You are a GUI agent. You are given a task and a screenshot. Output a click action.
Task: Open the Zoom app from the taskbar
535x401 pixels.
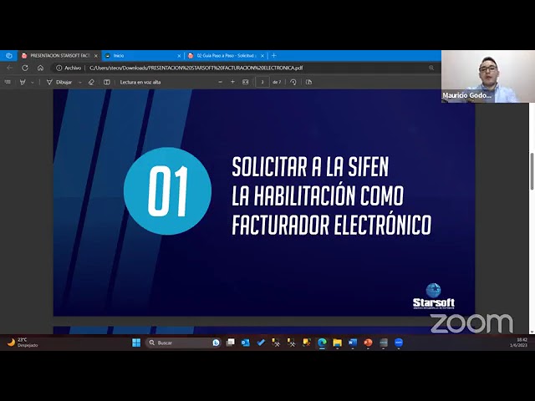point(399,343)
